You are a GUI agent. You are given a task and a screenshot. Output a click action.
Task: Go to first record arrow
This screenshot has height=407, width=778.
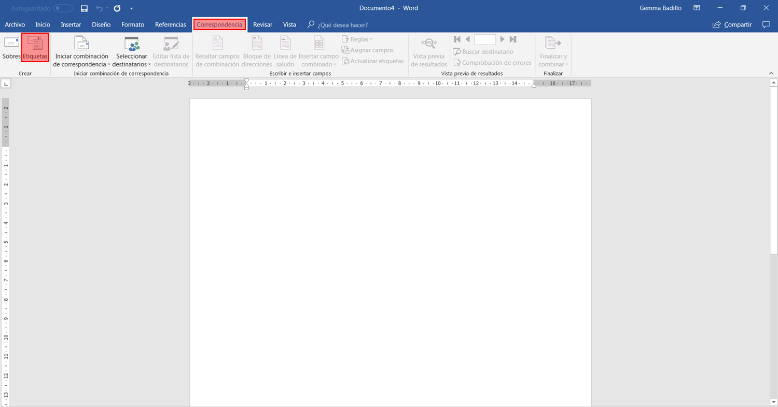(x=457, y=39)
